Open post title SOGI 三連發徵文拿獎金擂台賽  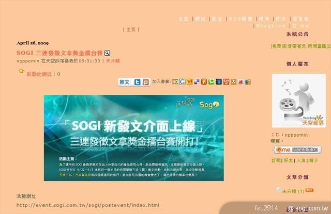(x=59, y=53)
